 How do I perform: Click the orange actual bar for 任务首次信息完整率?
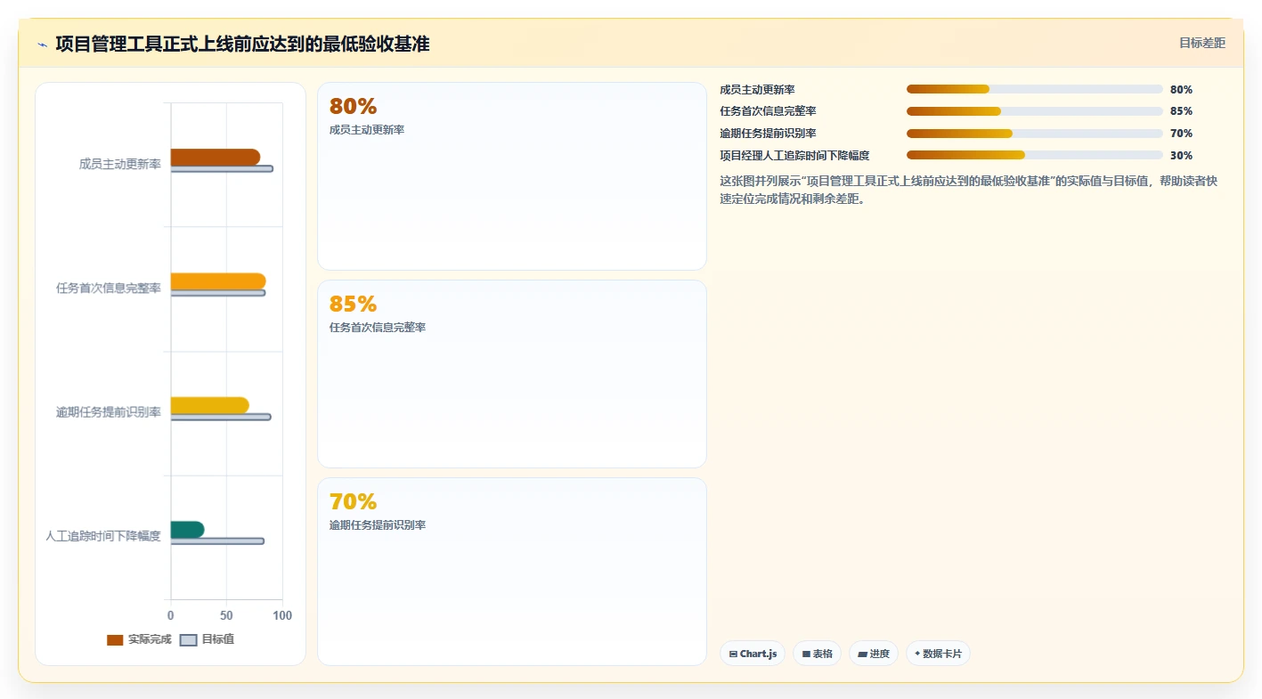tap(218, 281)
